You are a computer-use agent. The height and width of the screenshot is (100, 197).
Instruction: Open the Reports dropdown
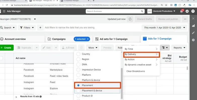click(x=179, y=48)
